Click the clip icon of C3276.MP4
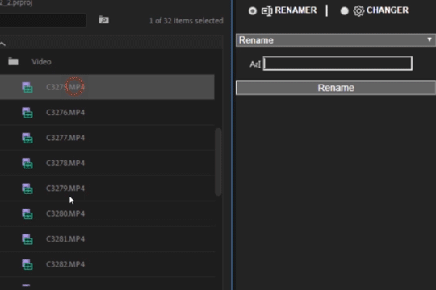Screen dimensions: 436x290 coord(27,113)
